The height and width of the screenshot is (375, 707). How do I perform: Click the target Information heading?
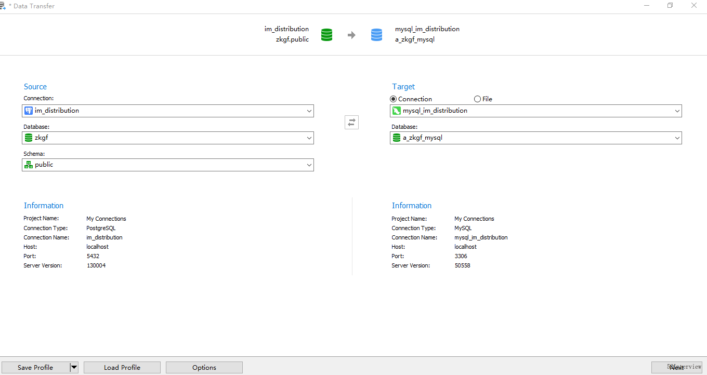[412, 206]
